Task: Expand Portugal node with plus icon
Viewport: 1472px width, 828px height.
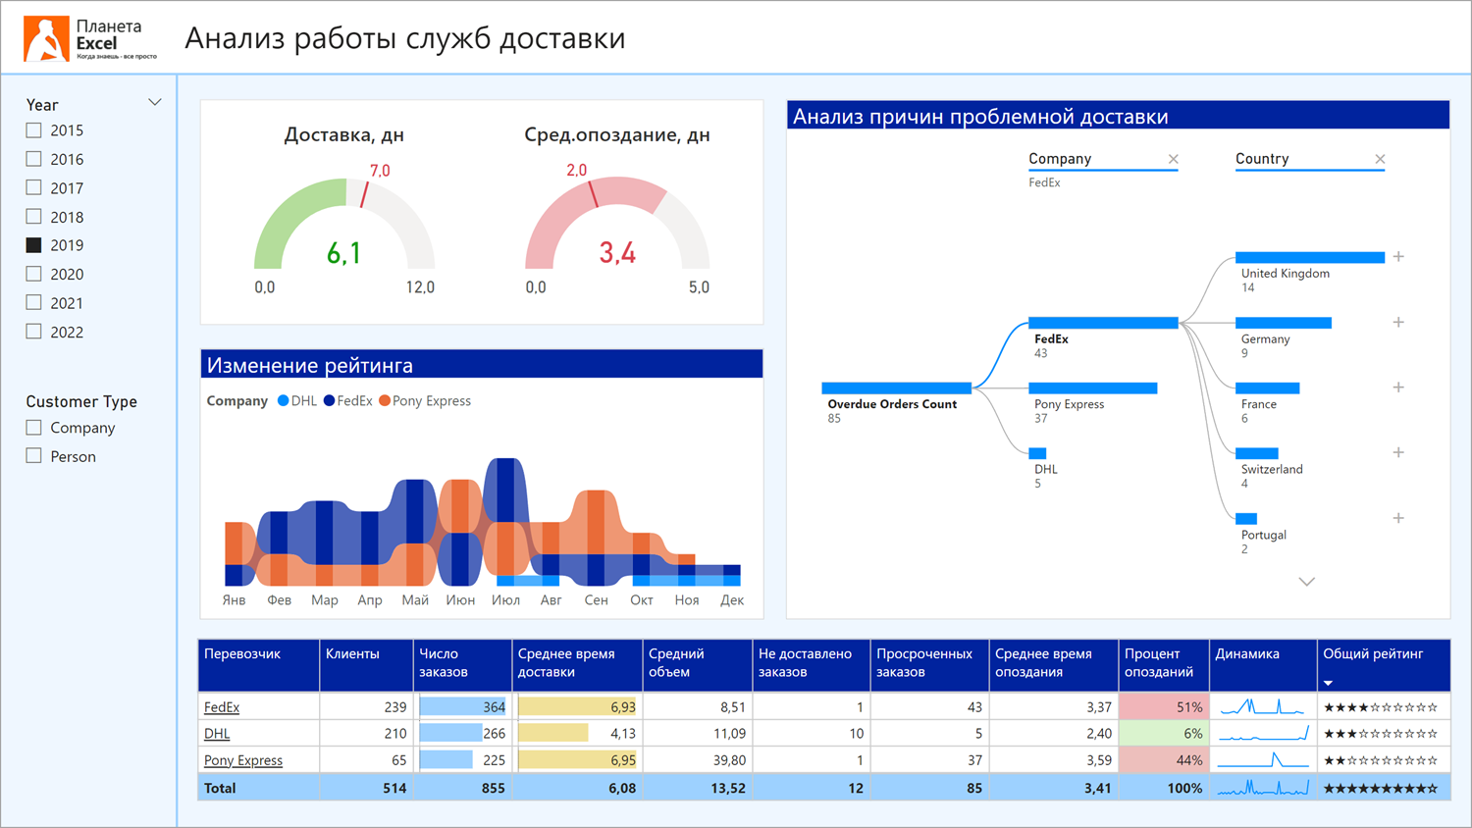Action: pos(1398,518)
